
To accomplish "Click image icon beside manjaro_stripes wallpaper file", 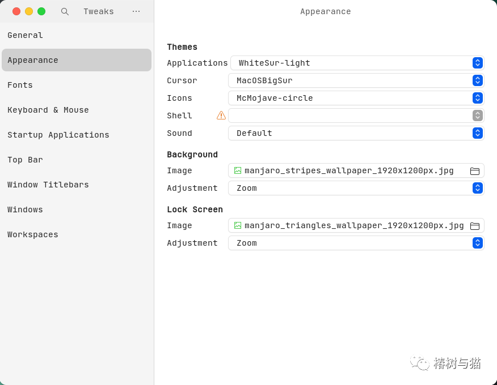I will (x=238, y=170).
